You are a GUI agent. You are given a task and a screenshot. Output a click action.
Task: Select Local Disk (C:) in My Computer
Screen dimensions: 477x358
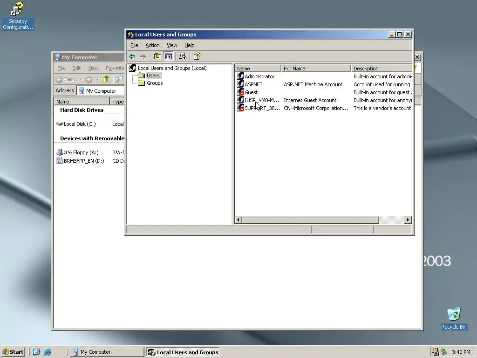[x=76, y=124]
